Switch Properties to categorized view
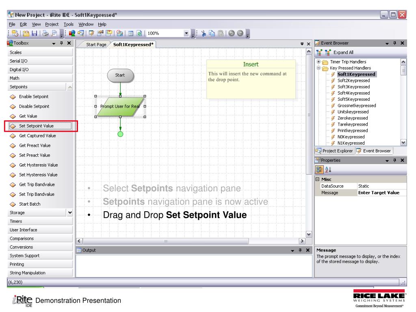The width and height of the screenshot is (416, 312). click(319, 169)
